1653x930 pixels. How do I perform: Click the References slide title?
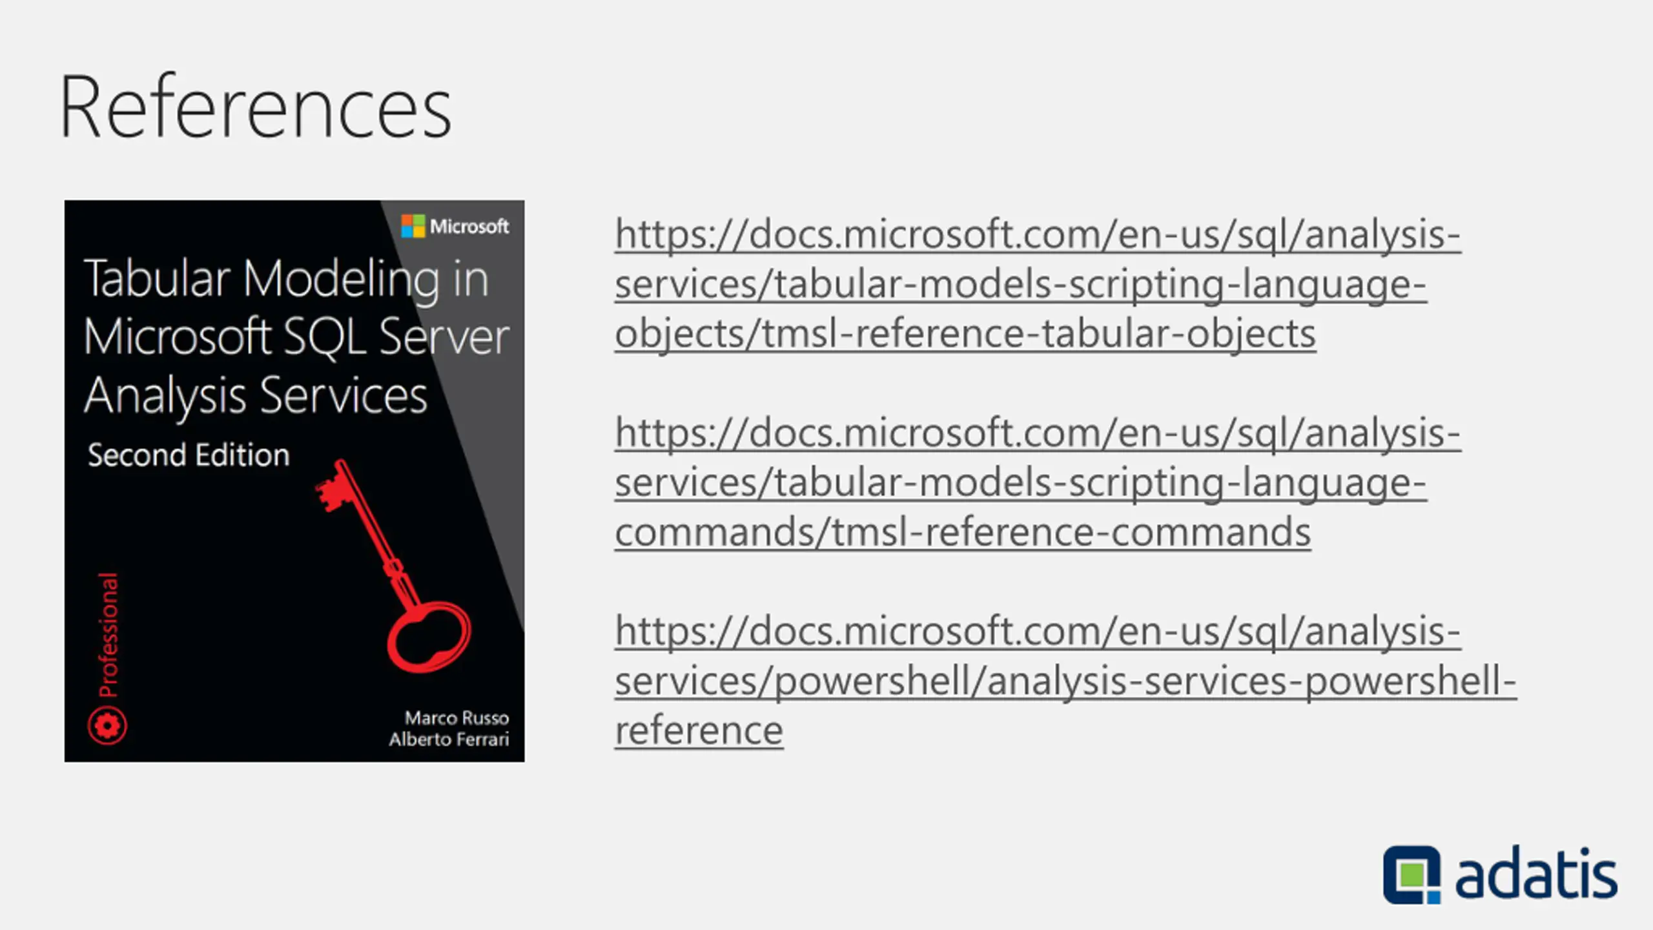[256, 107]
